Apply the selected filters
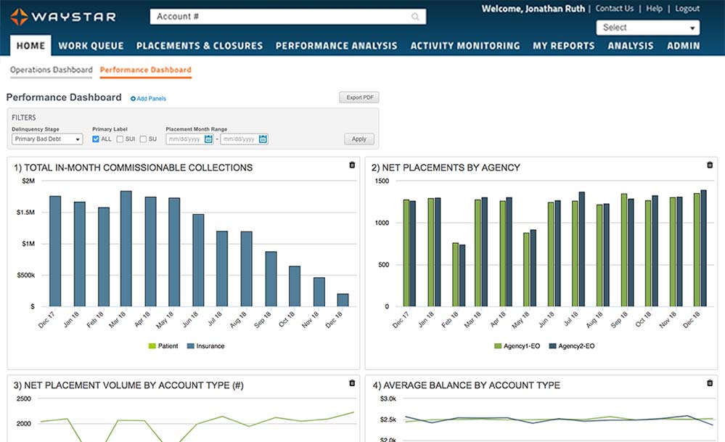 point(359,139)
